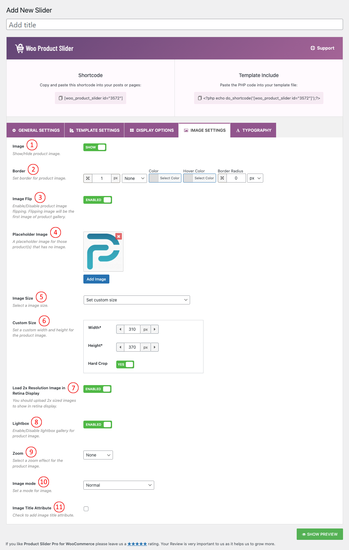Open the Image mode Normal dropdown

(x=119, y=485)
